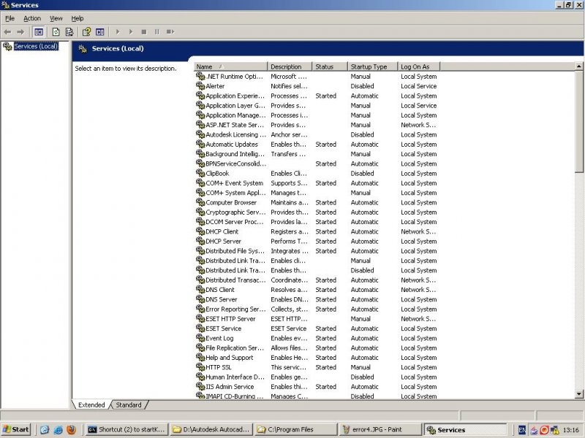Click the gear icon beside Alerter service
The image size is (585, 438).
(x=200, y=85)
